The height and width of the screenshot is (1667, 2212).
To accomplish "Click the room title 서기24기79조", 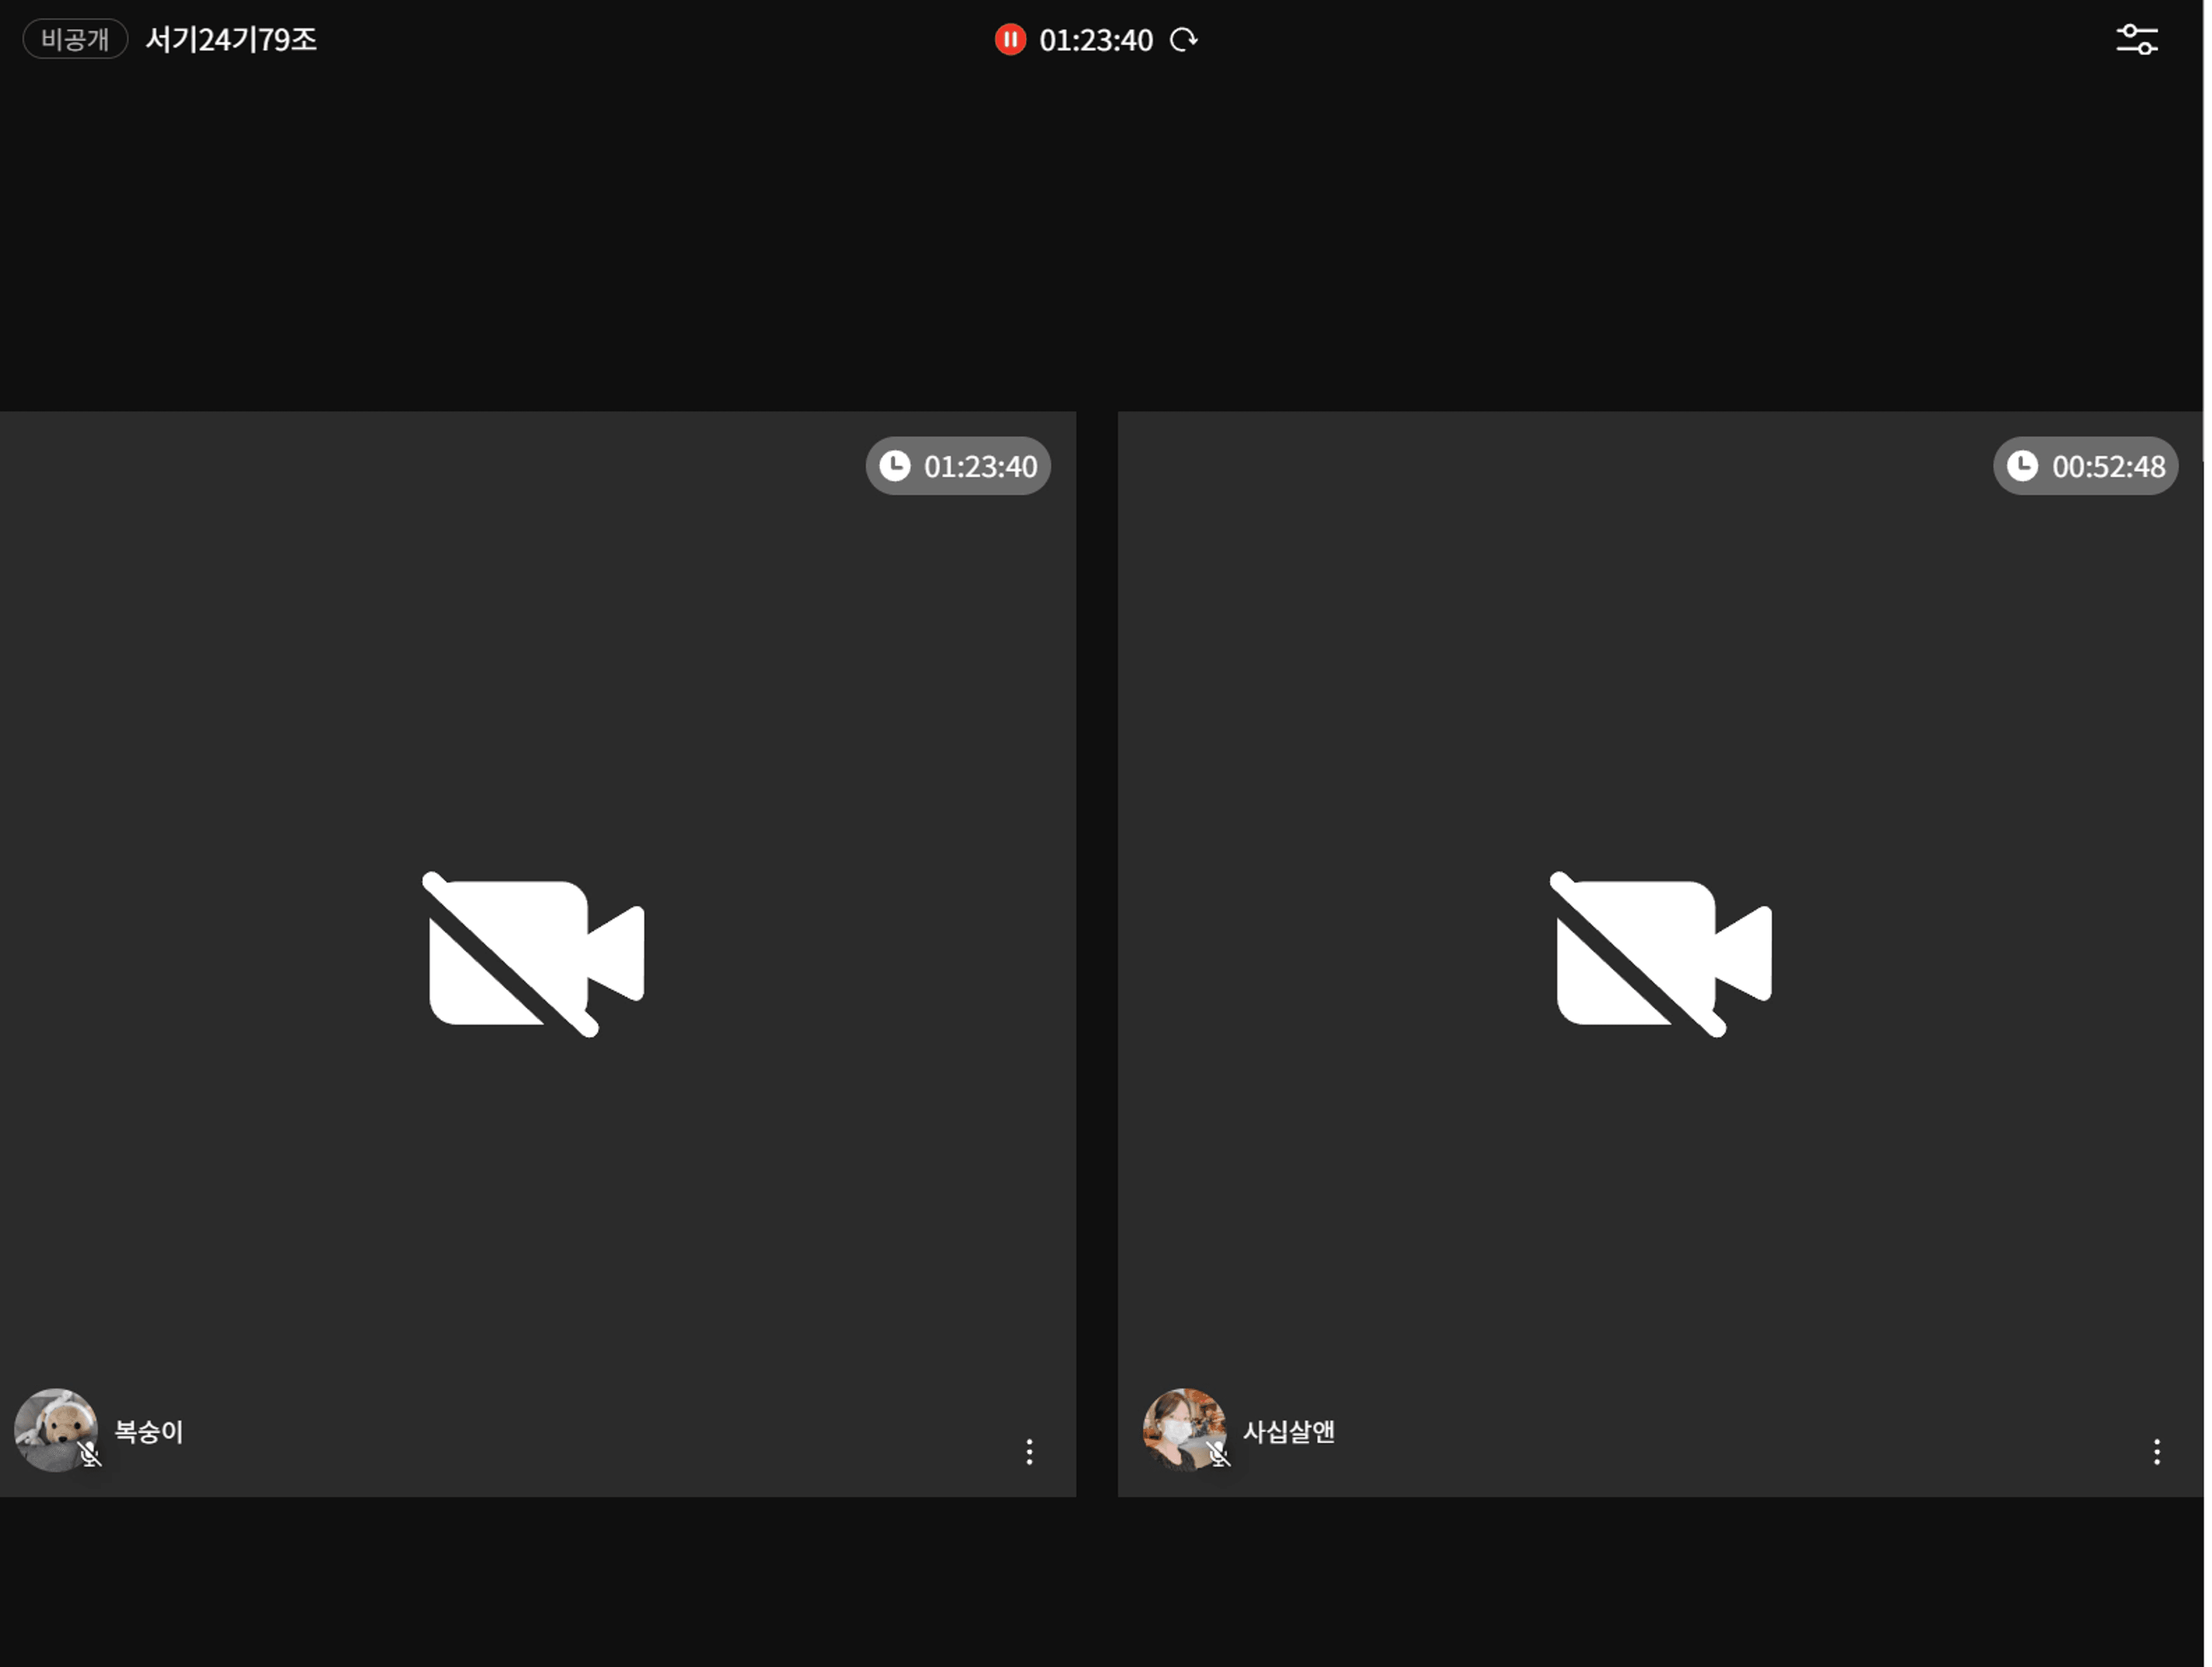I will (231, 40).
